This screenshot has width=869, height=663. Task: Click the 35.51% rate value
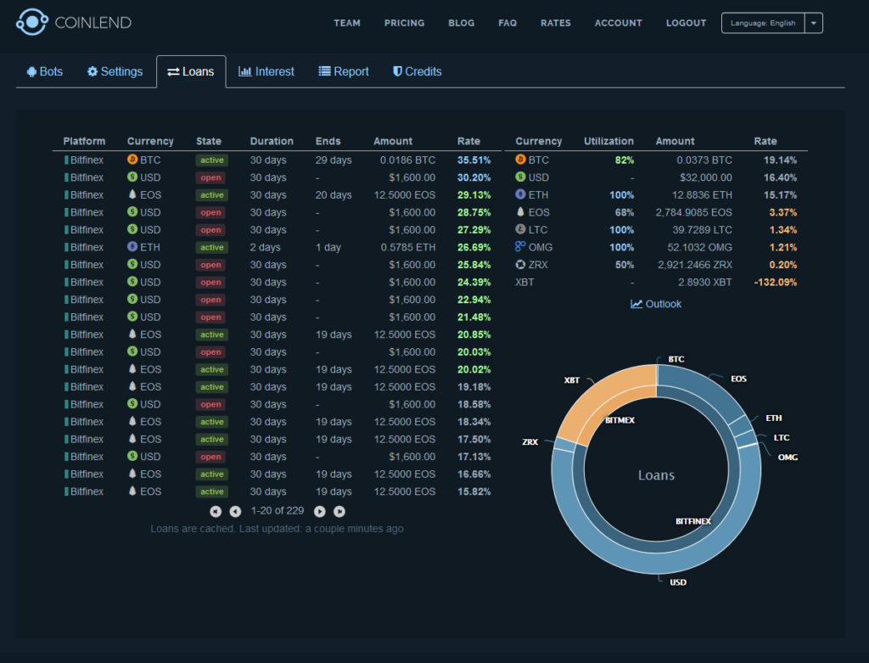pos(474,160)
